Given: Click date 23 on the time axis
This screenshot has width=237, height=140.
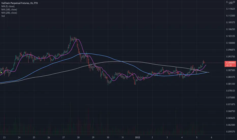Looking at the screenshot, I should tap(4, 137).
